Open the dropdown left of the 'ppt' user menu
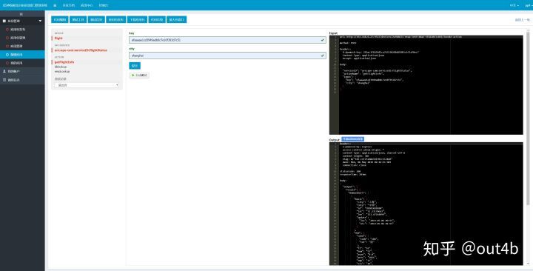The image size is (533, 271). point(514,5)
